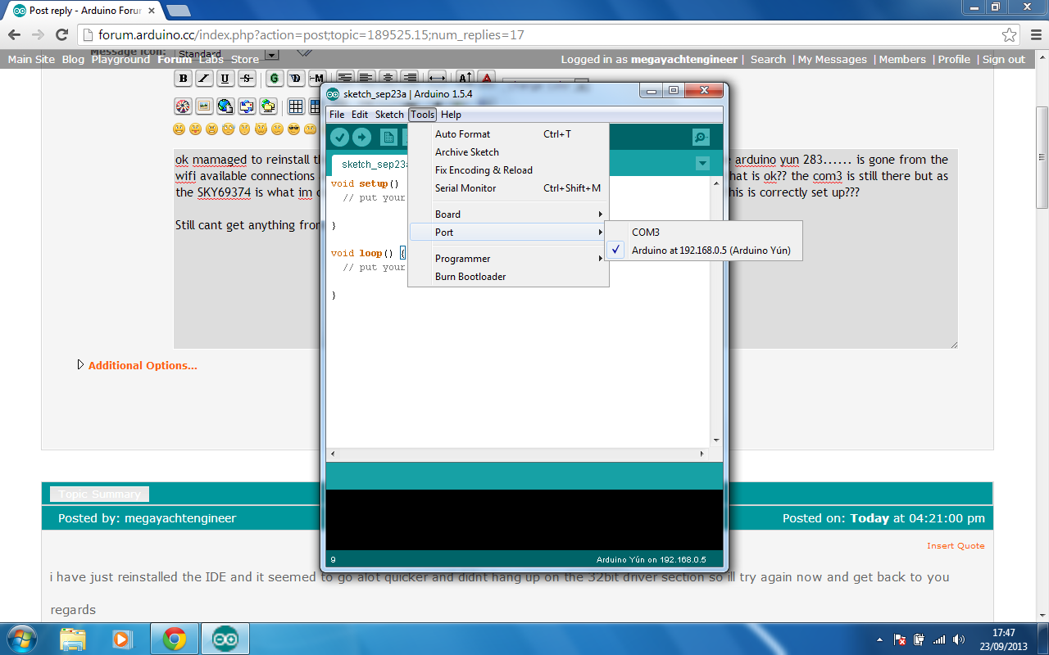1049x655 pixels.
Task: Toggle underline formatting in the post editor
Action: tap(225, 78)
